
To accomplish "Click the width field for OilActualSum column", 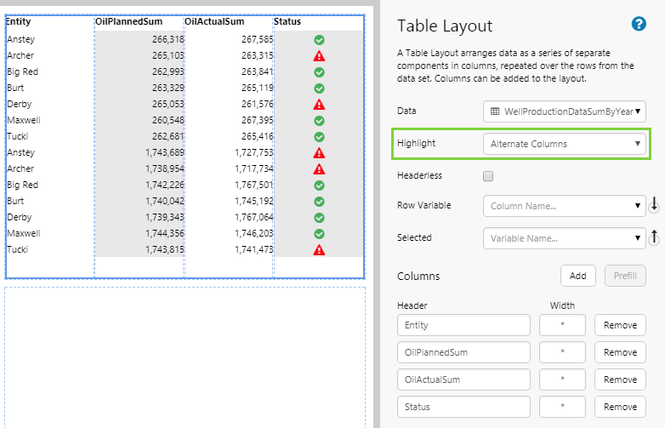I will (562, 379).
